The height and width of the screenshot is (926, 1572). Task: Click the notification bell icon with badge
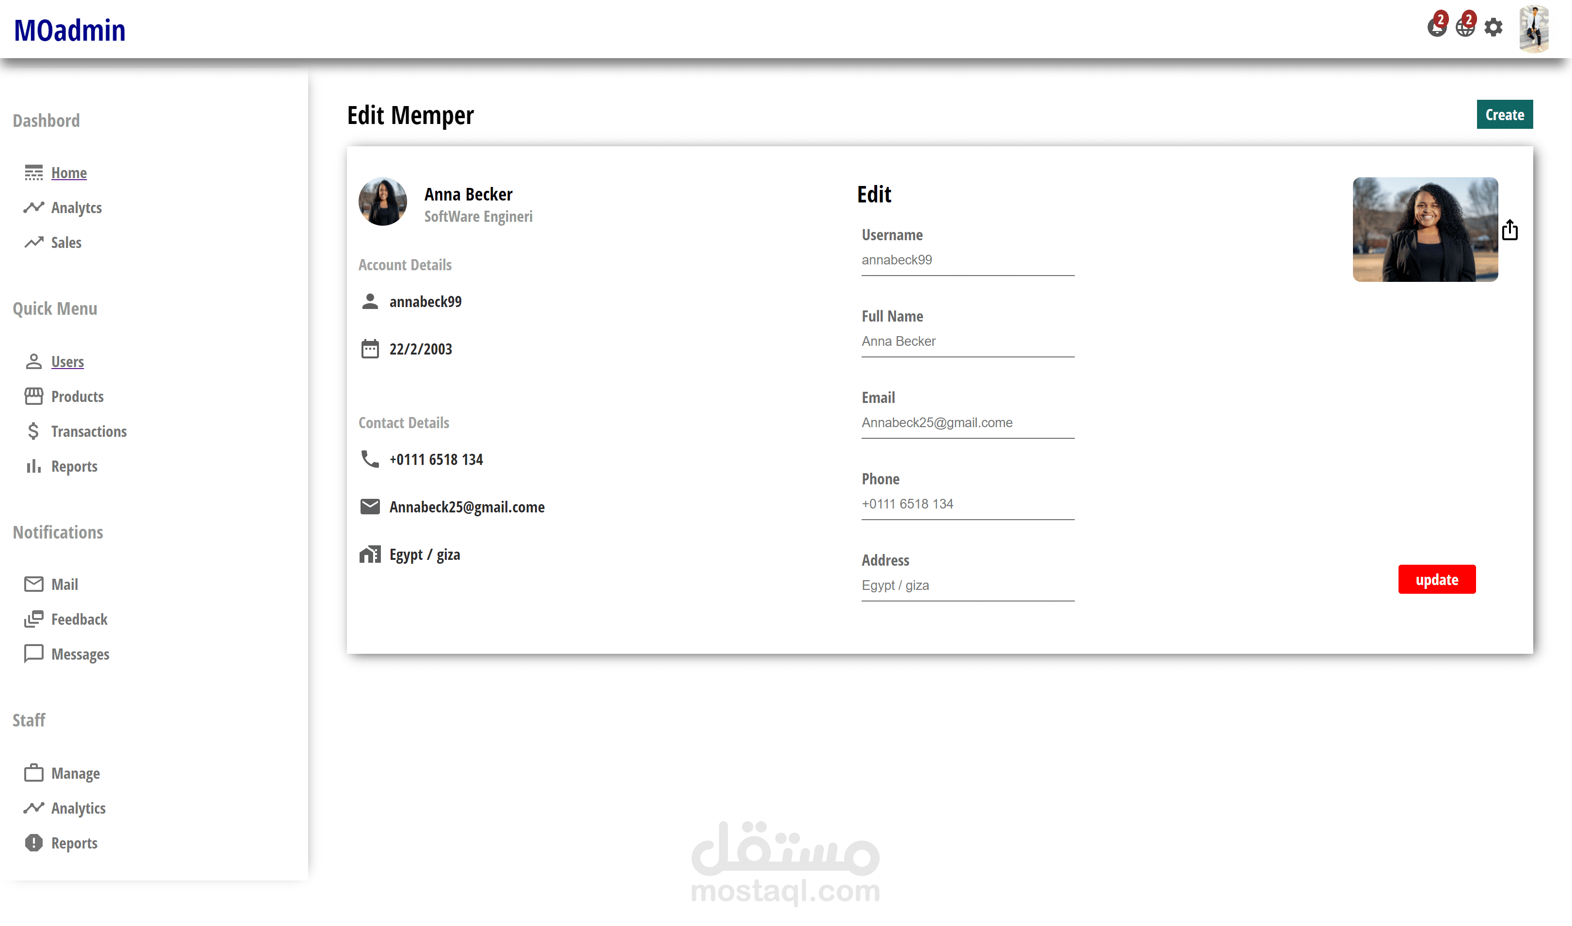1436,27
